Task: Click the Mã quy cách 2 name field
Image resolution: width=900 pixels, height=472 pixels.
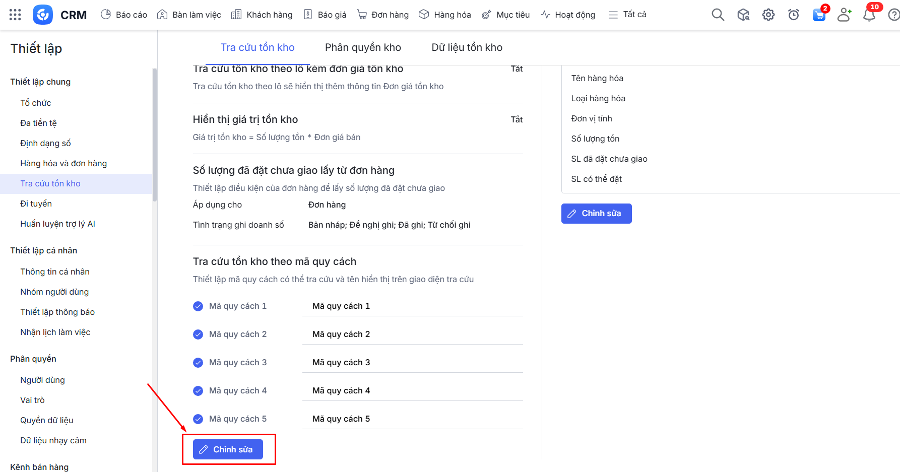Action: point(412,334)
